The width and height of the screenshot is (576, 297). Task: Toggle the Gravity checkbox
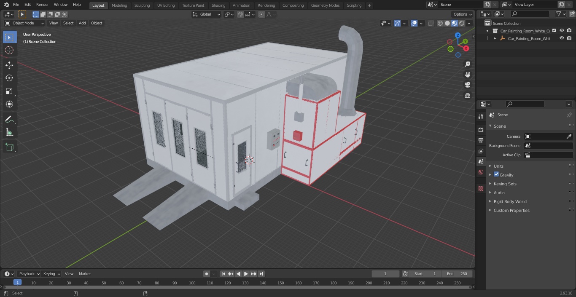click(x=496, y=174)
